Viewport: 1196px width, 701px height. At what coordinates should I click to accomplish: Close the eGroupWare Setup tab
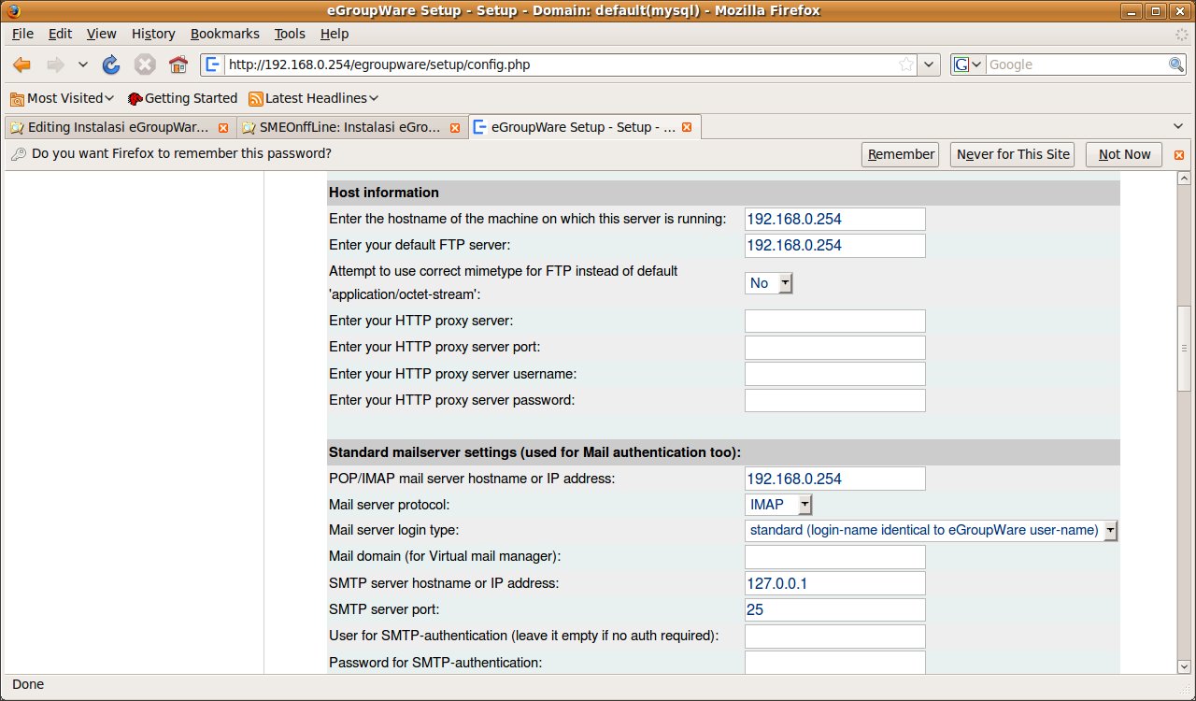(687, 127)
